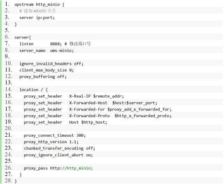
Task: Click proxy_http_version 1.1 line
Action: tap(51, 142)
